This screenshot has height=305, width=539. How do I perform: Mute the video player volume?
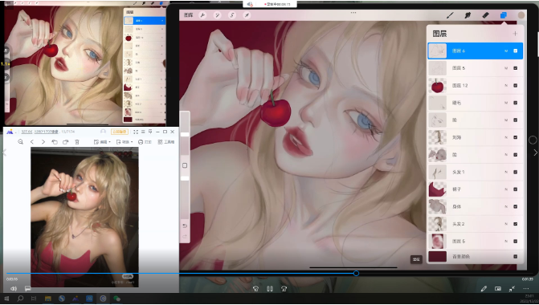[14, 289]
